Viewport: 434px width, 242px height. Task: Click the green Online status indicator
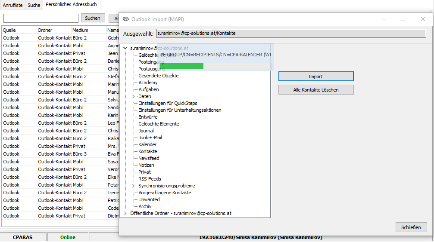pyautogui.click(x=68, y=237)
